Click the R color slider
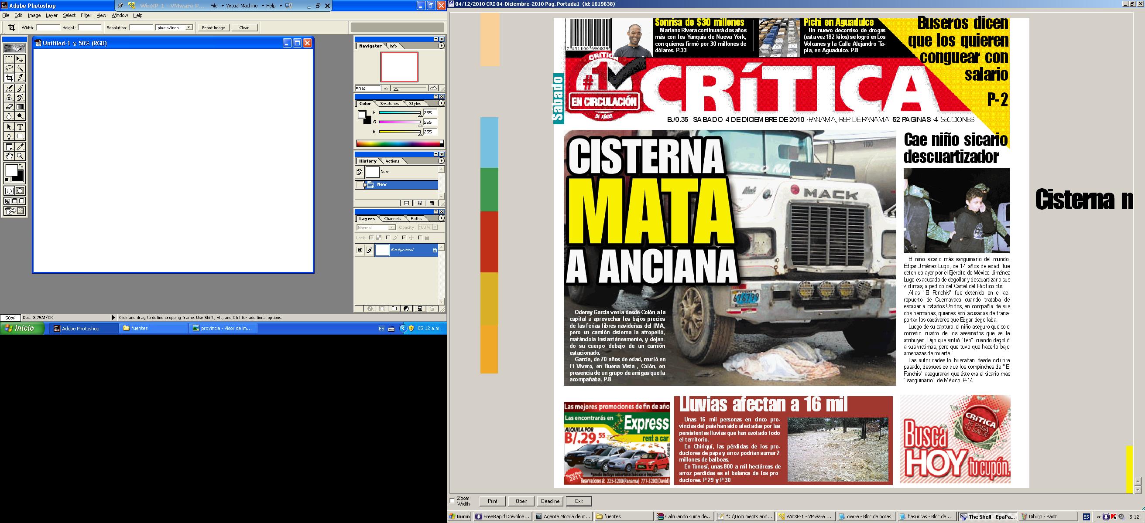This screenshot has height=523, width=1145. click(399, 113)
